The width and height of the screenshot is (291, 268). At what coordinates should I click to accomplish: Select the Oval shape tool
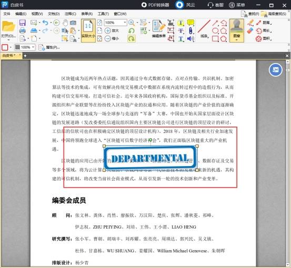point(215,30)
